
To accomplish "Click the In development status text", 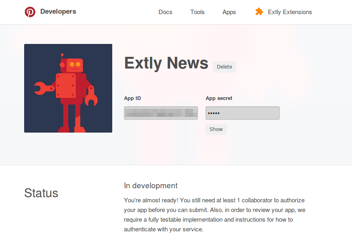I will [x=150, y=186].
